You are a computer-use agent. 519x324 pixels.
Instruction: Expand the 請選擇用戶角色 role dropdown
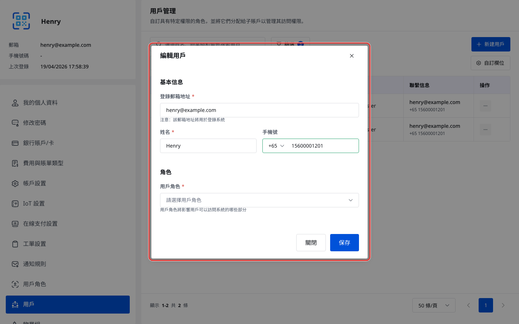[x=259, y=200]
